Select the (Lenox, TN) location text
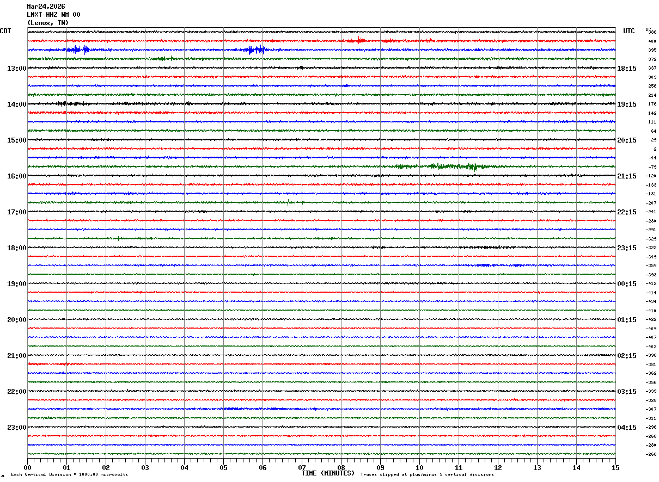 (48, 23)
